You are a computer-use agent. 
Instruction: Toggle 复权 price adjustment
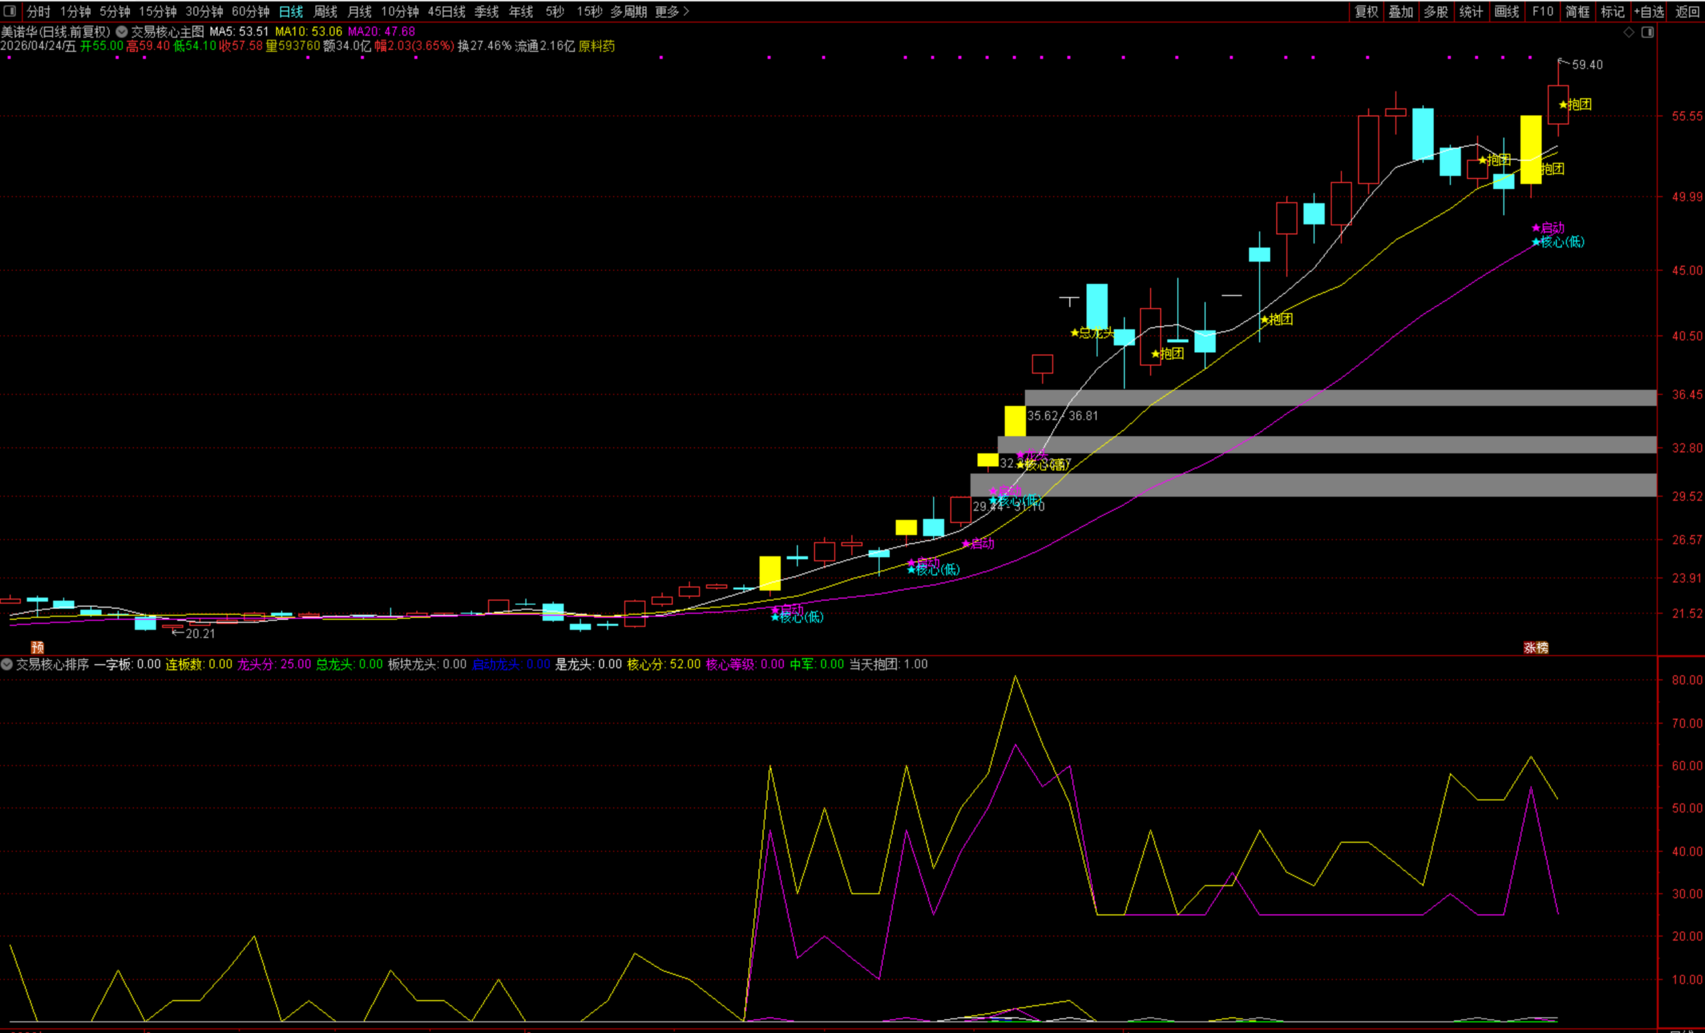(x=1367, y=11)
